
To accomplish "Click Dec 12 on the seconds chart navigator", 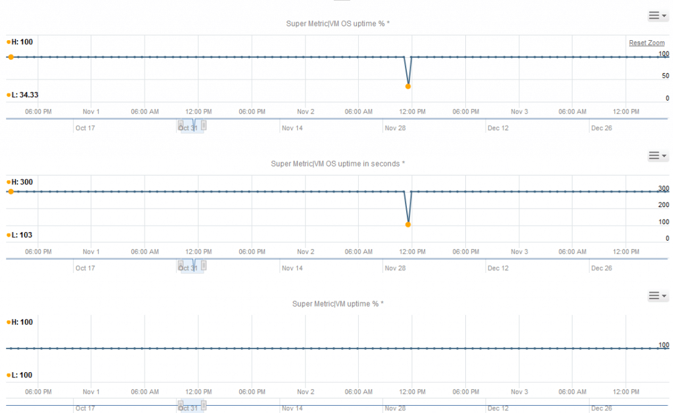I will [x=498, y=268].
